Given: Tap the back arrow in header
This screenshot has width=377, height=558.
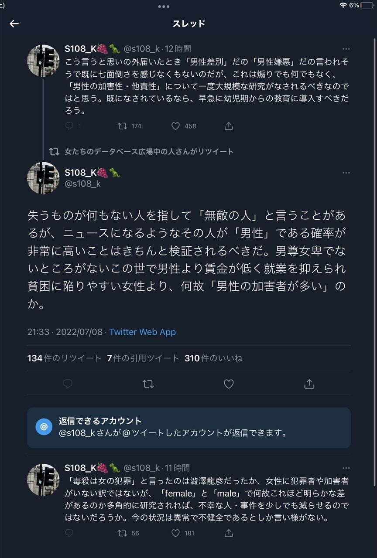Looking at the screenshot, I should (x=14, y=24).
